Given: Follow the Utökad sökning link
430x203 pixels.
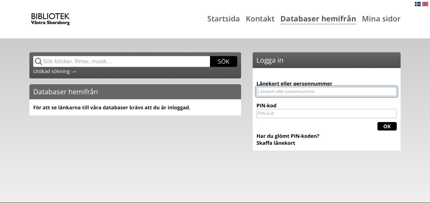Looking at the screenshot, I should point(55,71).
